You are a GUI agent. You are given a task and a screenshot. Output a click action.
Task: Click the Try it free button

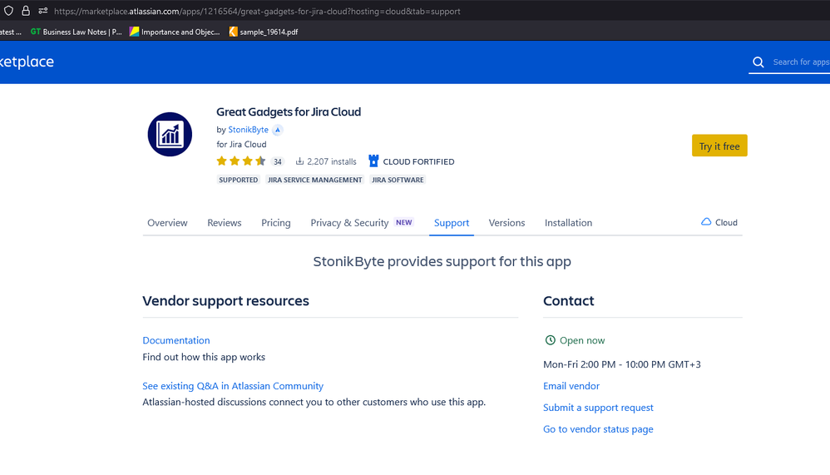(x=719, y=146)
